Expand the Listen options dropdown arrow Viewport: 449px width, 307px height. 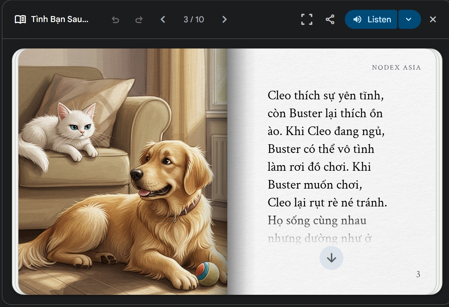(409, 19)
